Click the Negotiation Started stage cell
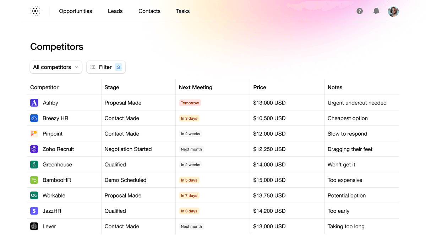The image size is (426, 251). coord(128,149)
